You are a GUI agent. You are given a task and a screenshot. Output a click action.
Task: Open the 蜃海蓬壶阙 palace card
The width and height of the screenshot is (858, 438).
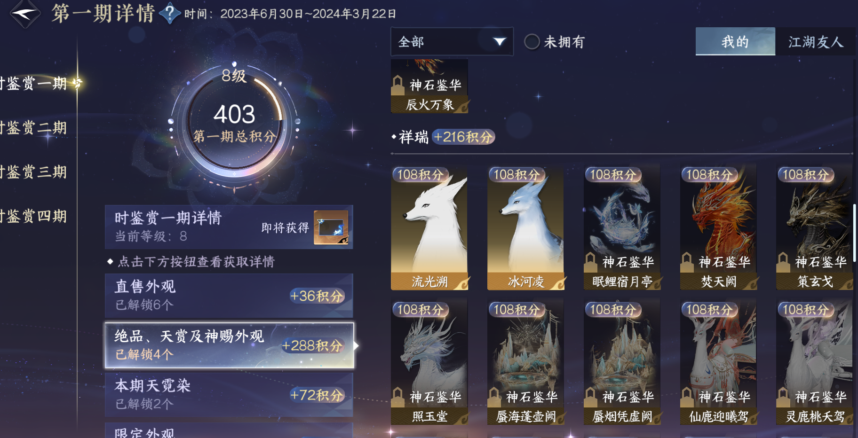526,362
